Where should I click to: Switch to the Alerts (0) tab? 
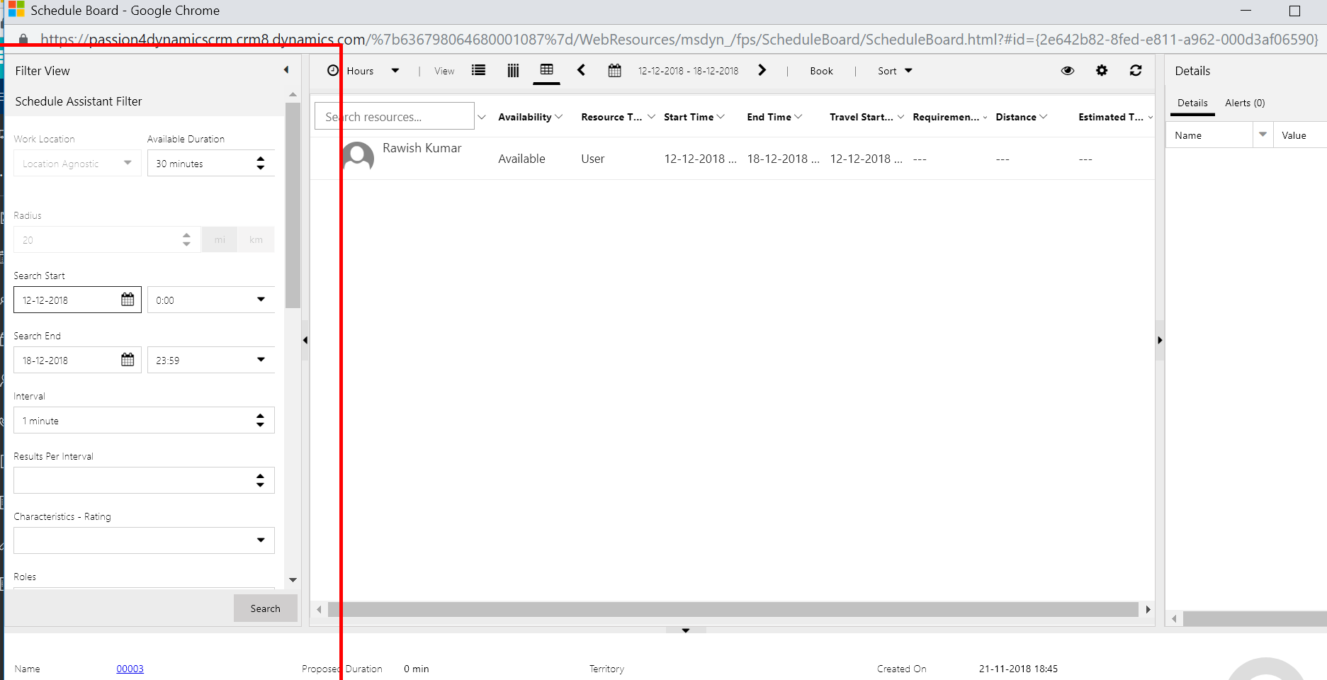click(x=1244, y=103)
